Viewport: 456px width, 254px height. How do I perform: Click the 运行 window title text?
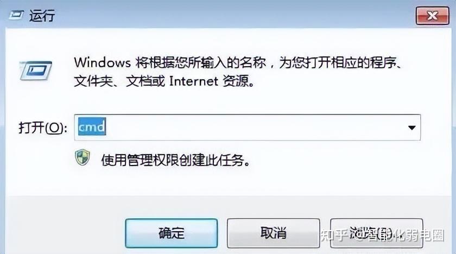42,15
